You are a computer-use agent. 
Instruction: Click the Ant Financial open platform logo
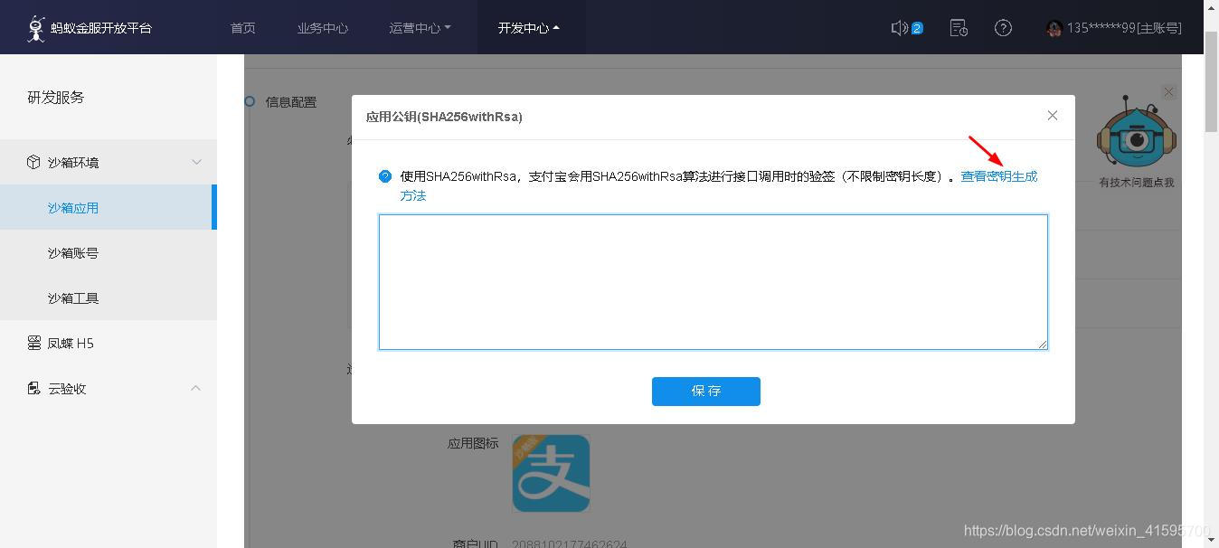click(89, 28)
